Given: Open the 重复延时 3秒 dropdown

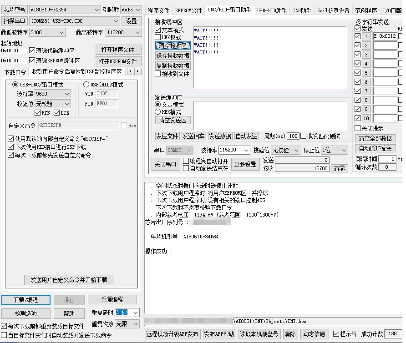Looking at the screenshot, I should pos(127,313).
